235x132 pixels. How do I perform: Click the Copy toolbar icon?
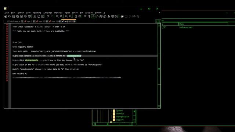pyautogui.click(x=39, y=16)
